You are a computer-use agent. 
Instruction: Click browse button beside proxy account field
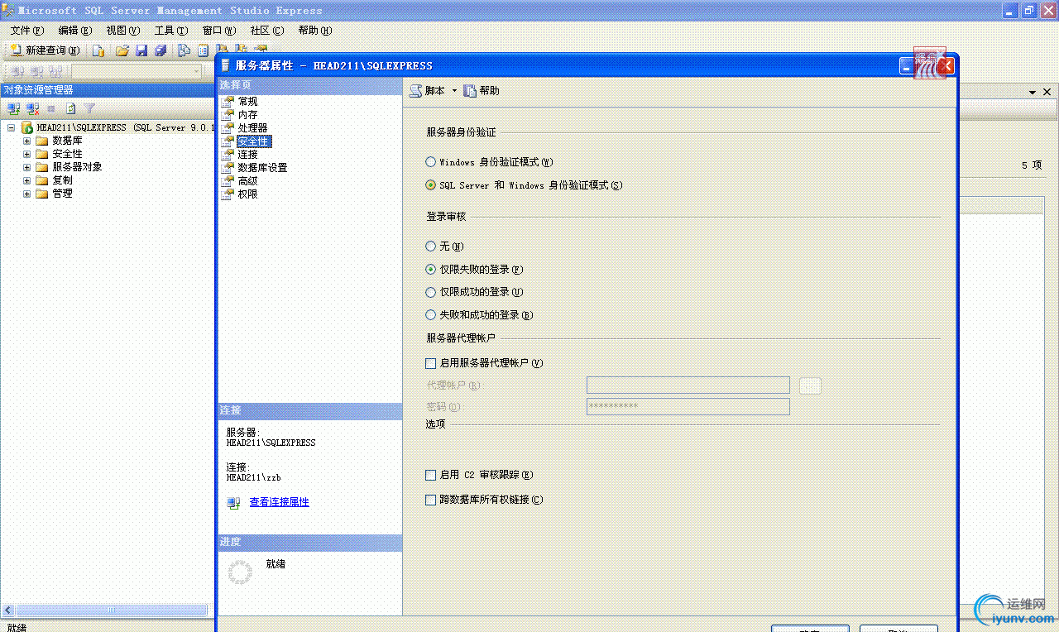click(810, 385)
